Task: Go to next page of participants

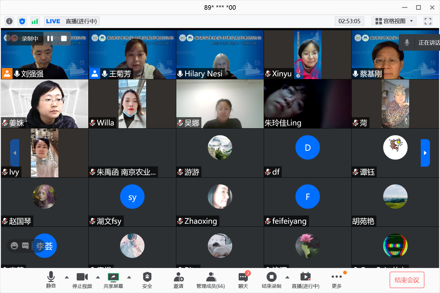Action: [x=425, y=153]
